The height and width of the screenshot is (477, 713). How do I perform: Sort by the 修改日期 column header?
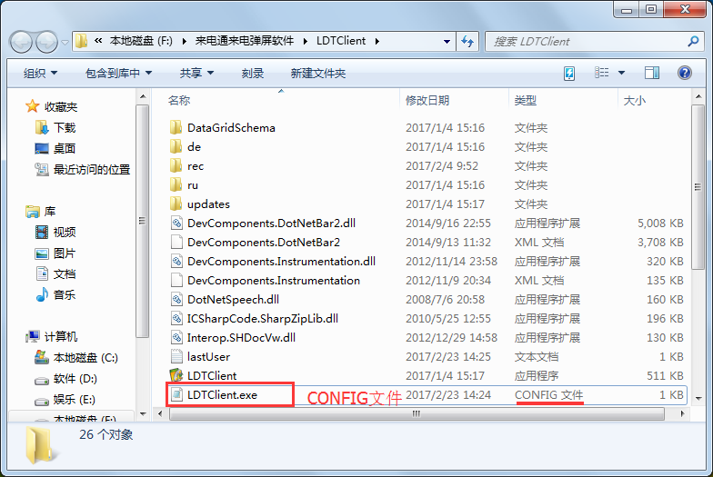[x=427, y=100]
